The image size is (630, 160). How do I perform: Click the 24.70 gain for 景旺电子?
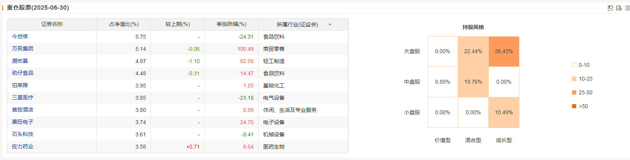click(246, 123)
